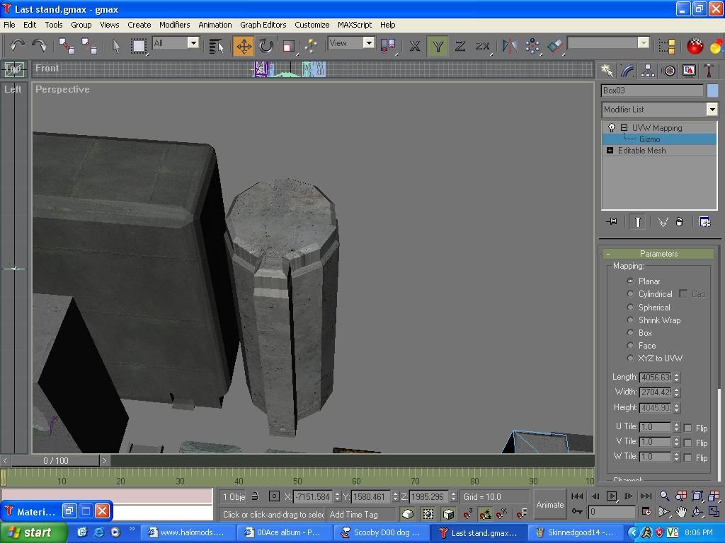
Task: Open the Modifier List dropdown
Action: 712,110
